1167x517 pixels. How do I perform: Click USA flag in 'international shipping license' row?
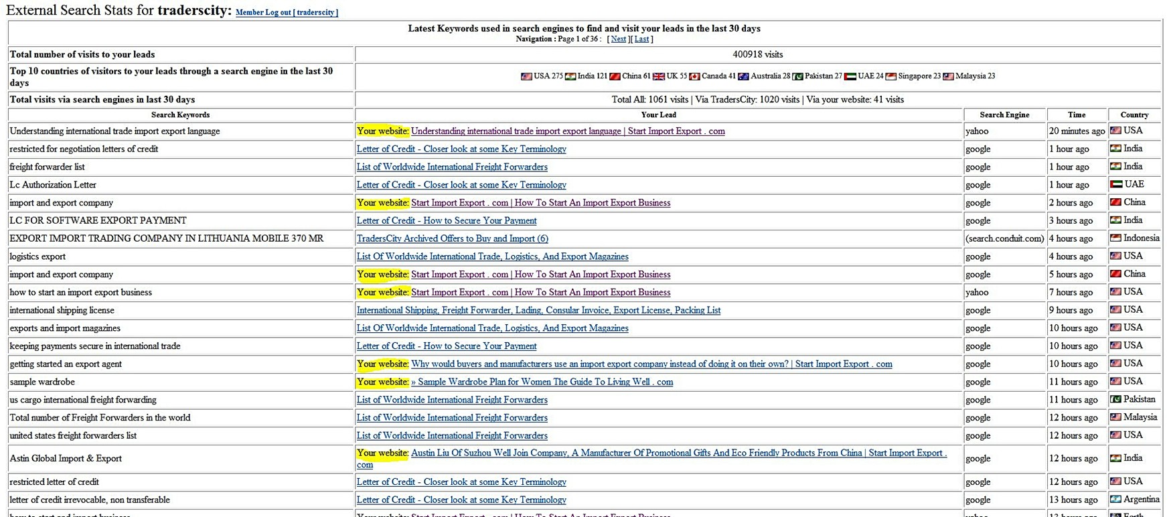(1115, 309)
